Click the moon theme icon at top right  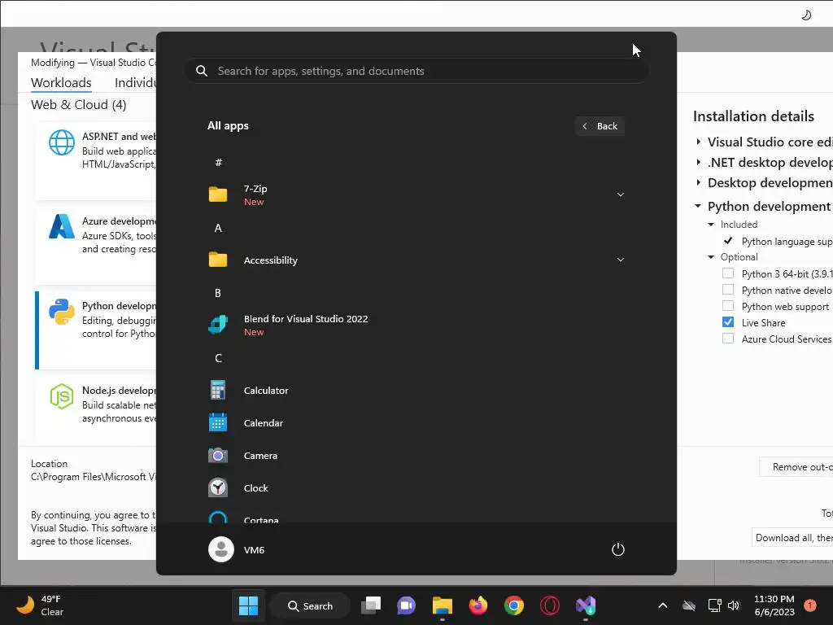[806, 15]
